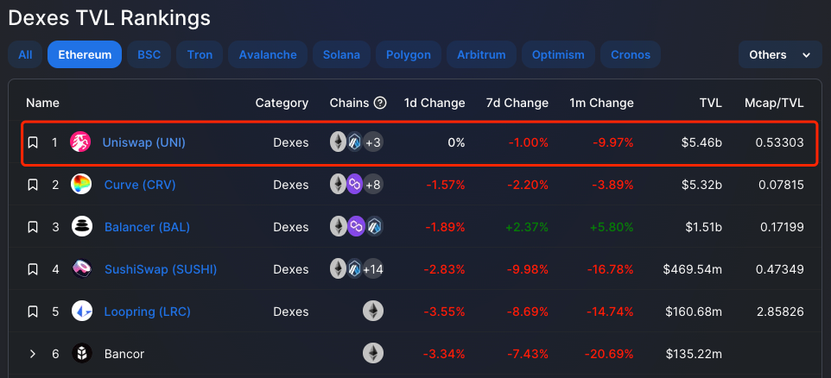Bookmark the Uniswap row
Image resolution: width=831 pixels, height=378 pixels.
point(33,142)
